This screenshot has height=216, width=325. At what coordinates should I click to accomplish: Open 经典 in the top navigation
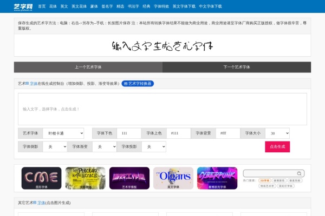[146, 6]
